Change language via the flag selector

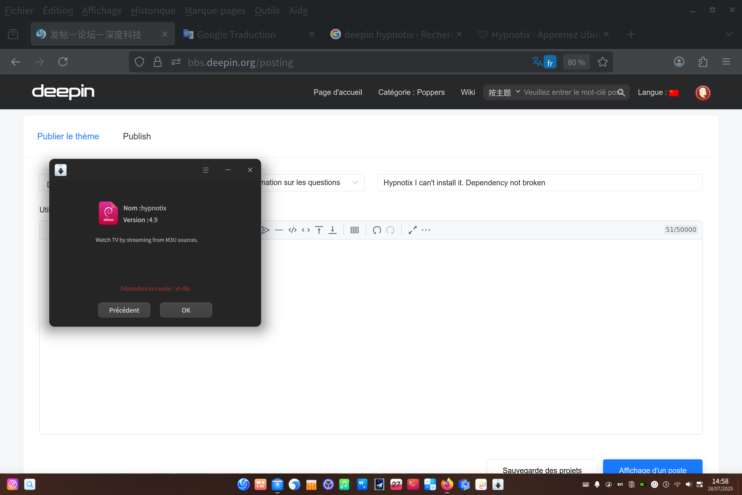click(x=674, y=93)
